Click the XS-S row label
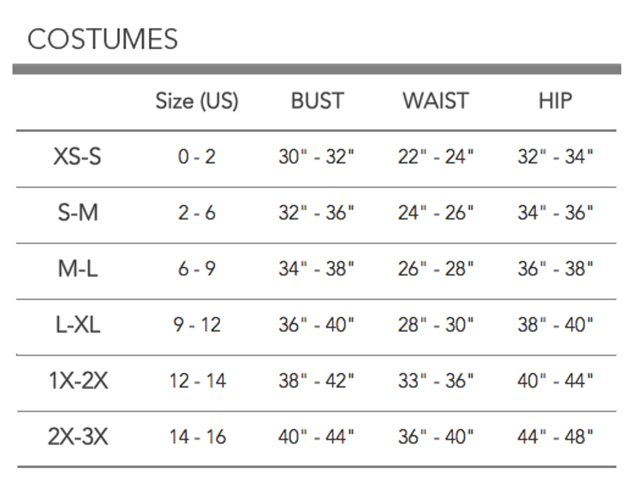The width and height of the screenshot is (643, 491). click(77, 157)
